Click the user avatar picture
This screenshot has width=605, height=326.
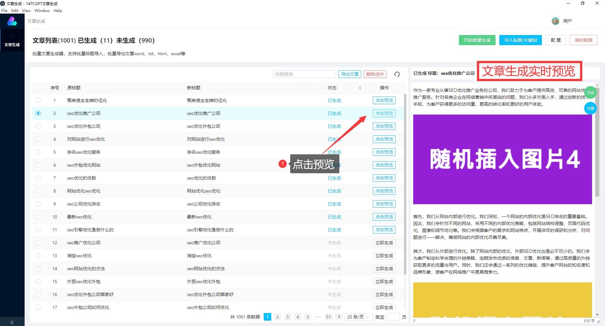pyautogui.click(x=555, y=21)
